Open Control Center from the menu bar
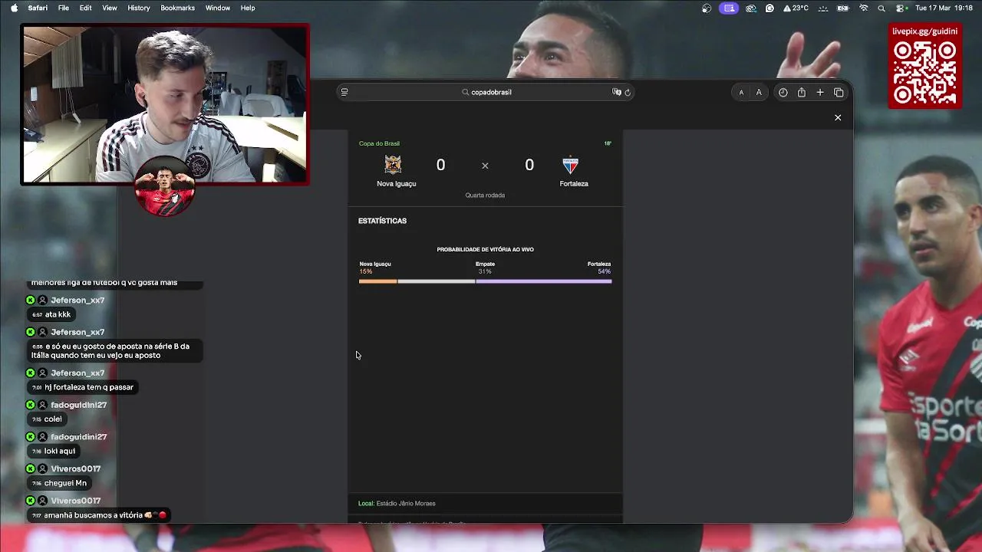The image size is (982, 552). [900, 8]
